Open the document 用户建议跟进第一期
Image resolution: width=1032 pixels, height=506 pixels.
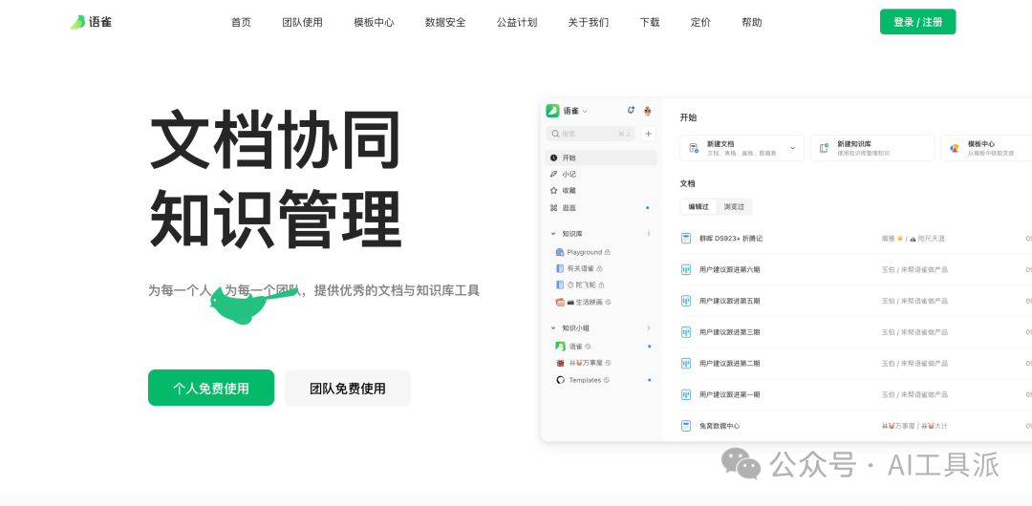pyautogui.click(x=729, y=395)
